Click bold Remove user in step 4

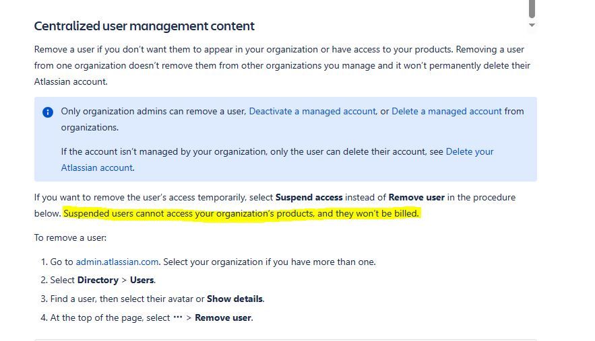(x=223, y=318)
